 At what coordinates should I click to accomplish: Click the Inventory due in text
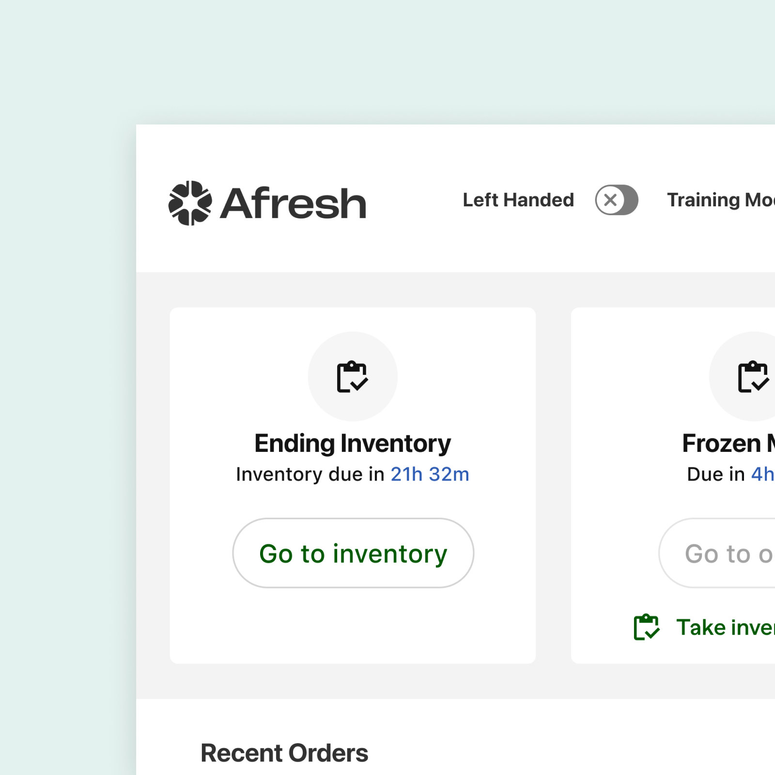click(309, 474)
